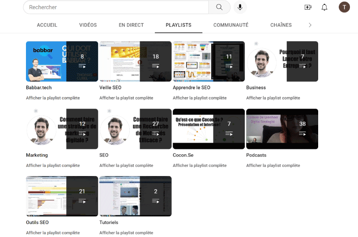The height and width of the screenshot is (237, 358).
Task: Activate voice search microphone
Action: (x=240, y=7)
